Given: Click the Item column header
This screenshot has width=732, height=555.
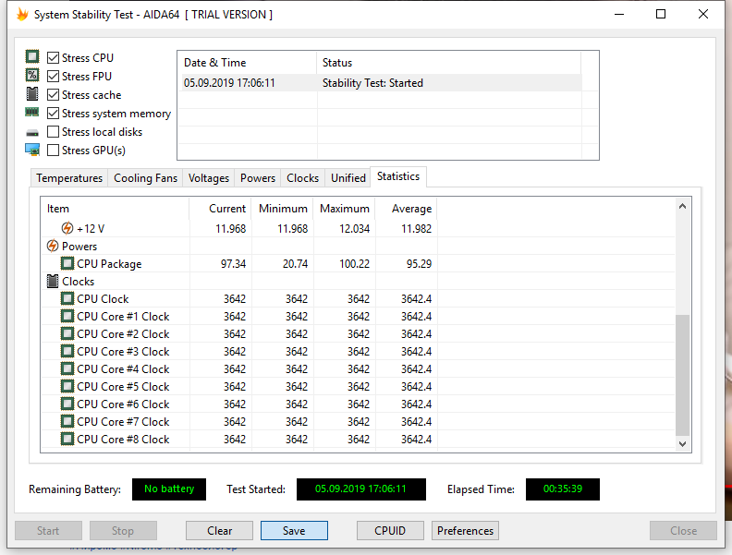Looking at the screenshot, I should [115, 209].
